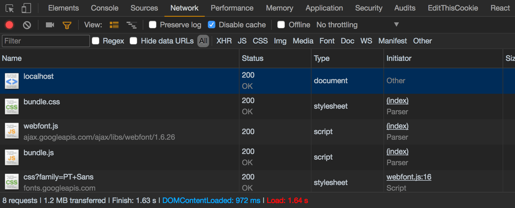
Task: Click the 'document' type cell for localhost
Action: coord(331,81)
